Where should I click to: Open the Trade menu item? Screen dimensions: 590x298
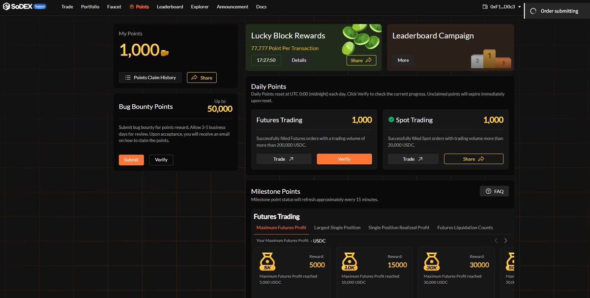[x=67, y=7]
